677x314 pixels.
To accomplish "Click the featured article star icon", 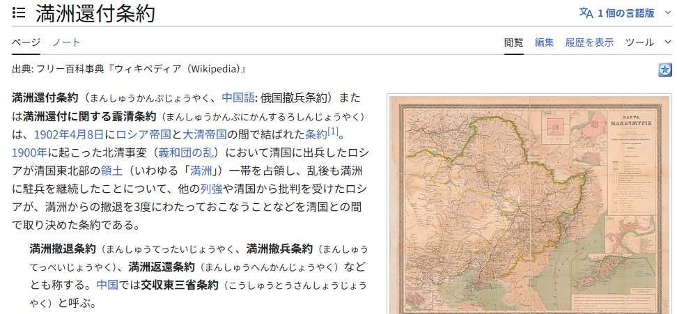I will (x=665, y=70).
